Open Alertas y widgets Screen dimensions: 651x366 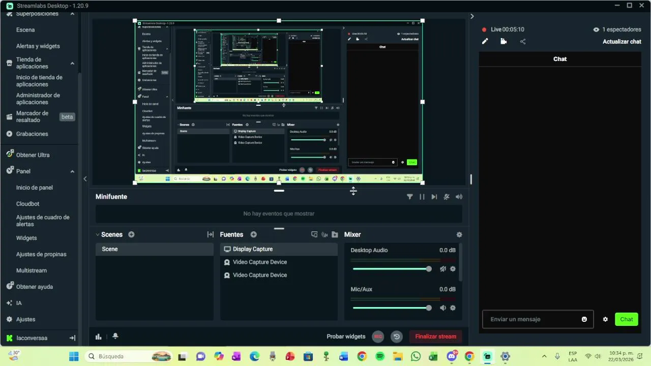tap(38, 46)
